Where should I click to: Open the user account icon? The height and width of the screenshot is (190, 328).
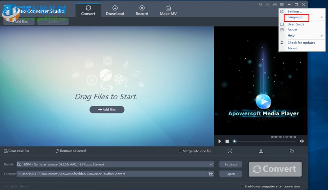pos(268,5)
